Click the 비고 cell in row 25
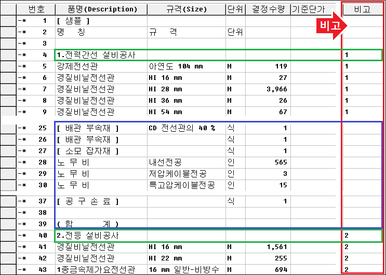The width and height of the screenshot is (386, 275). (x=363, y=128)
